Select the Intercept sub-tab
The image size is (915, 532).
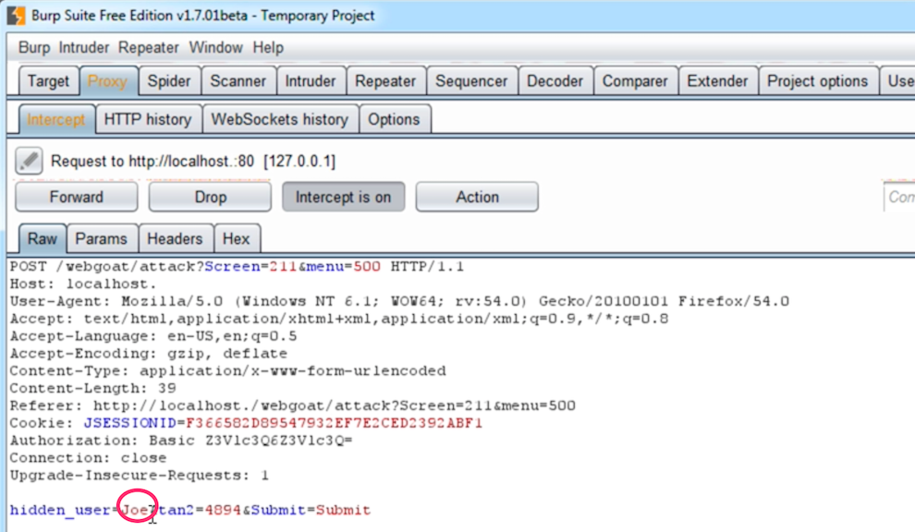pyautogui.click(x=56, y=119)
